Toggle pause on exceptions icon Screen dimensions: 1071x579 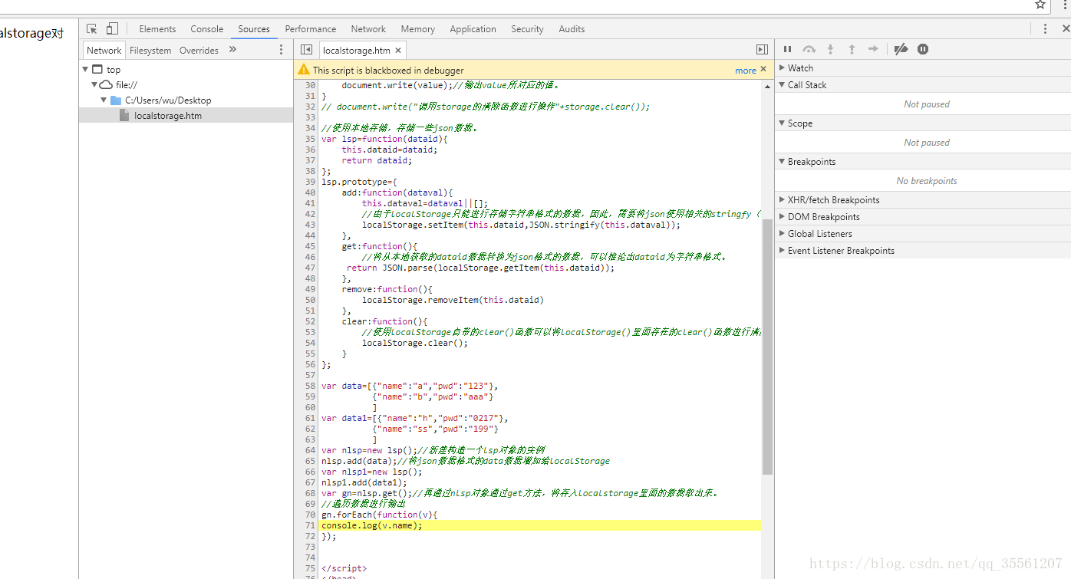pyautogui.click(x=923, y=49)
